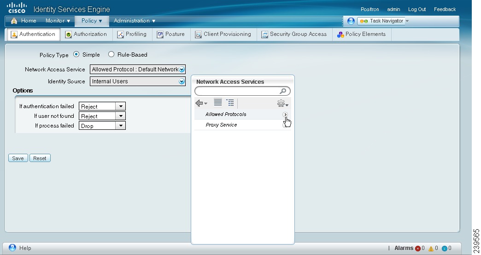Go to the Home menu item
481x255 pixels.
click(x=29, y=21)
